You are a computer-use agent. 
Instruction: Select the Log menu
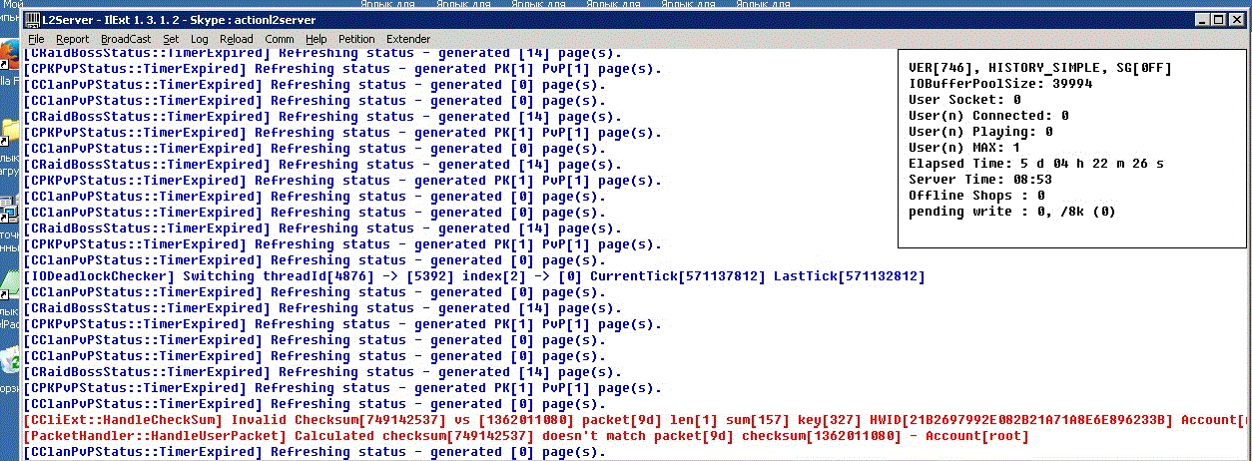[200, 39]
